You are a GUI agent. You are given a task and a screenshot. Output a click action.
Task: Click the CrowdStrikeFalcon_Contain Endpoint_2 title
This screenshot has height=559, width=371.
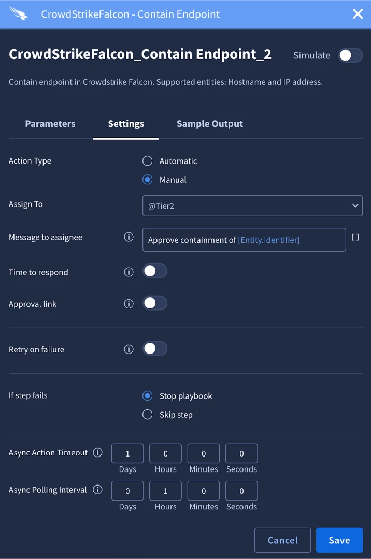[140, 54]
